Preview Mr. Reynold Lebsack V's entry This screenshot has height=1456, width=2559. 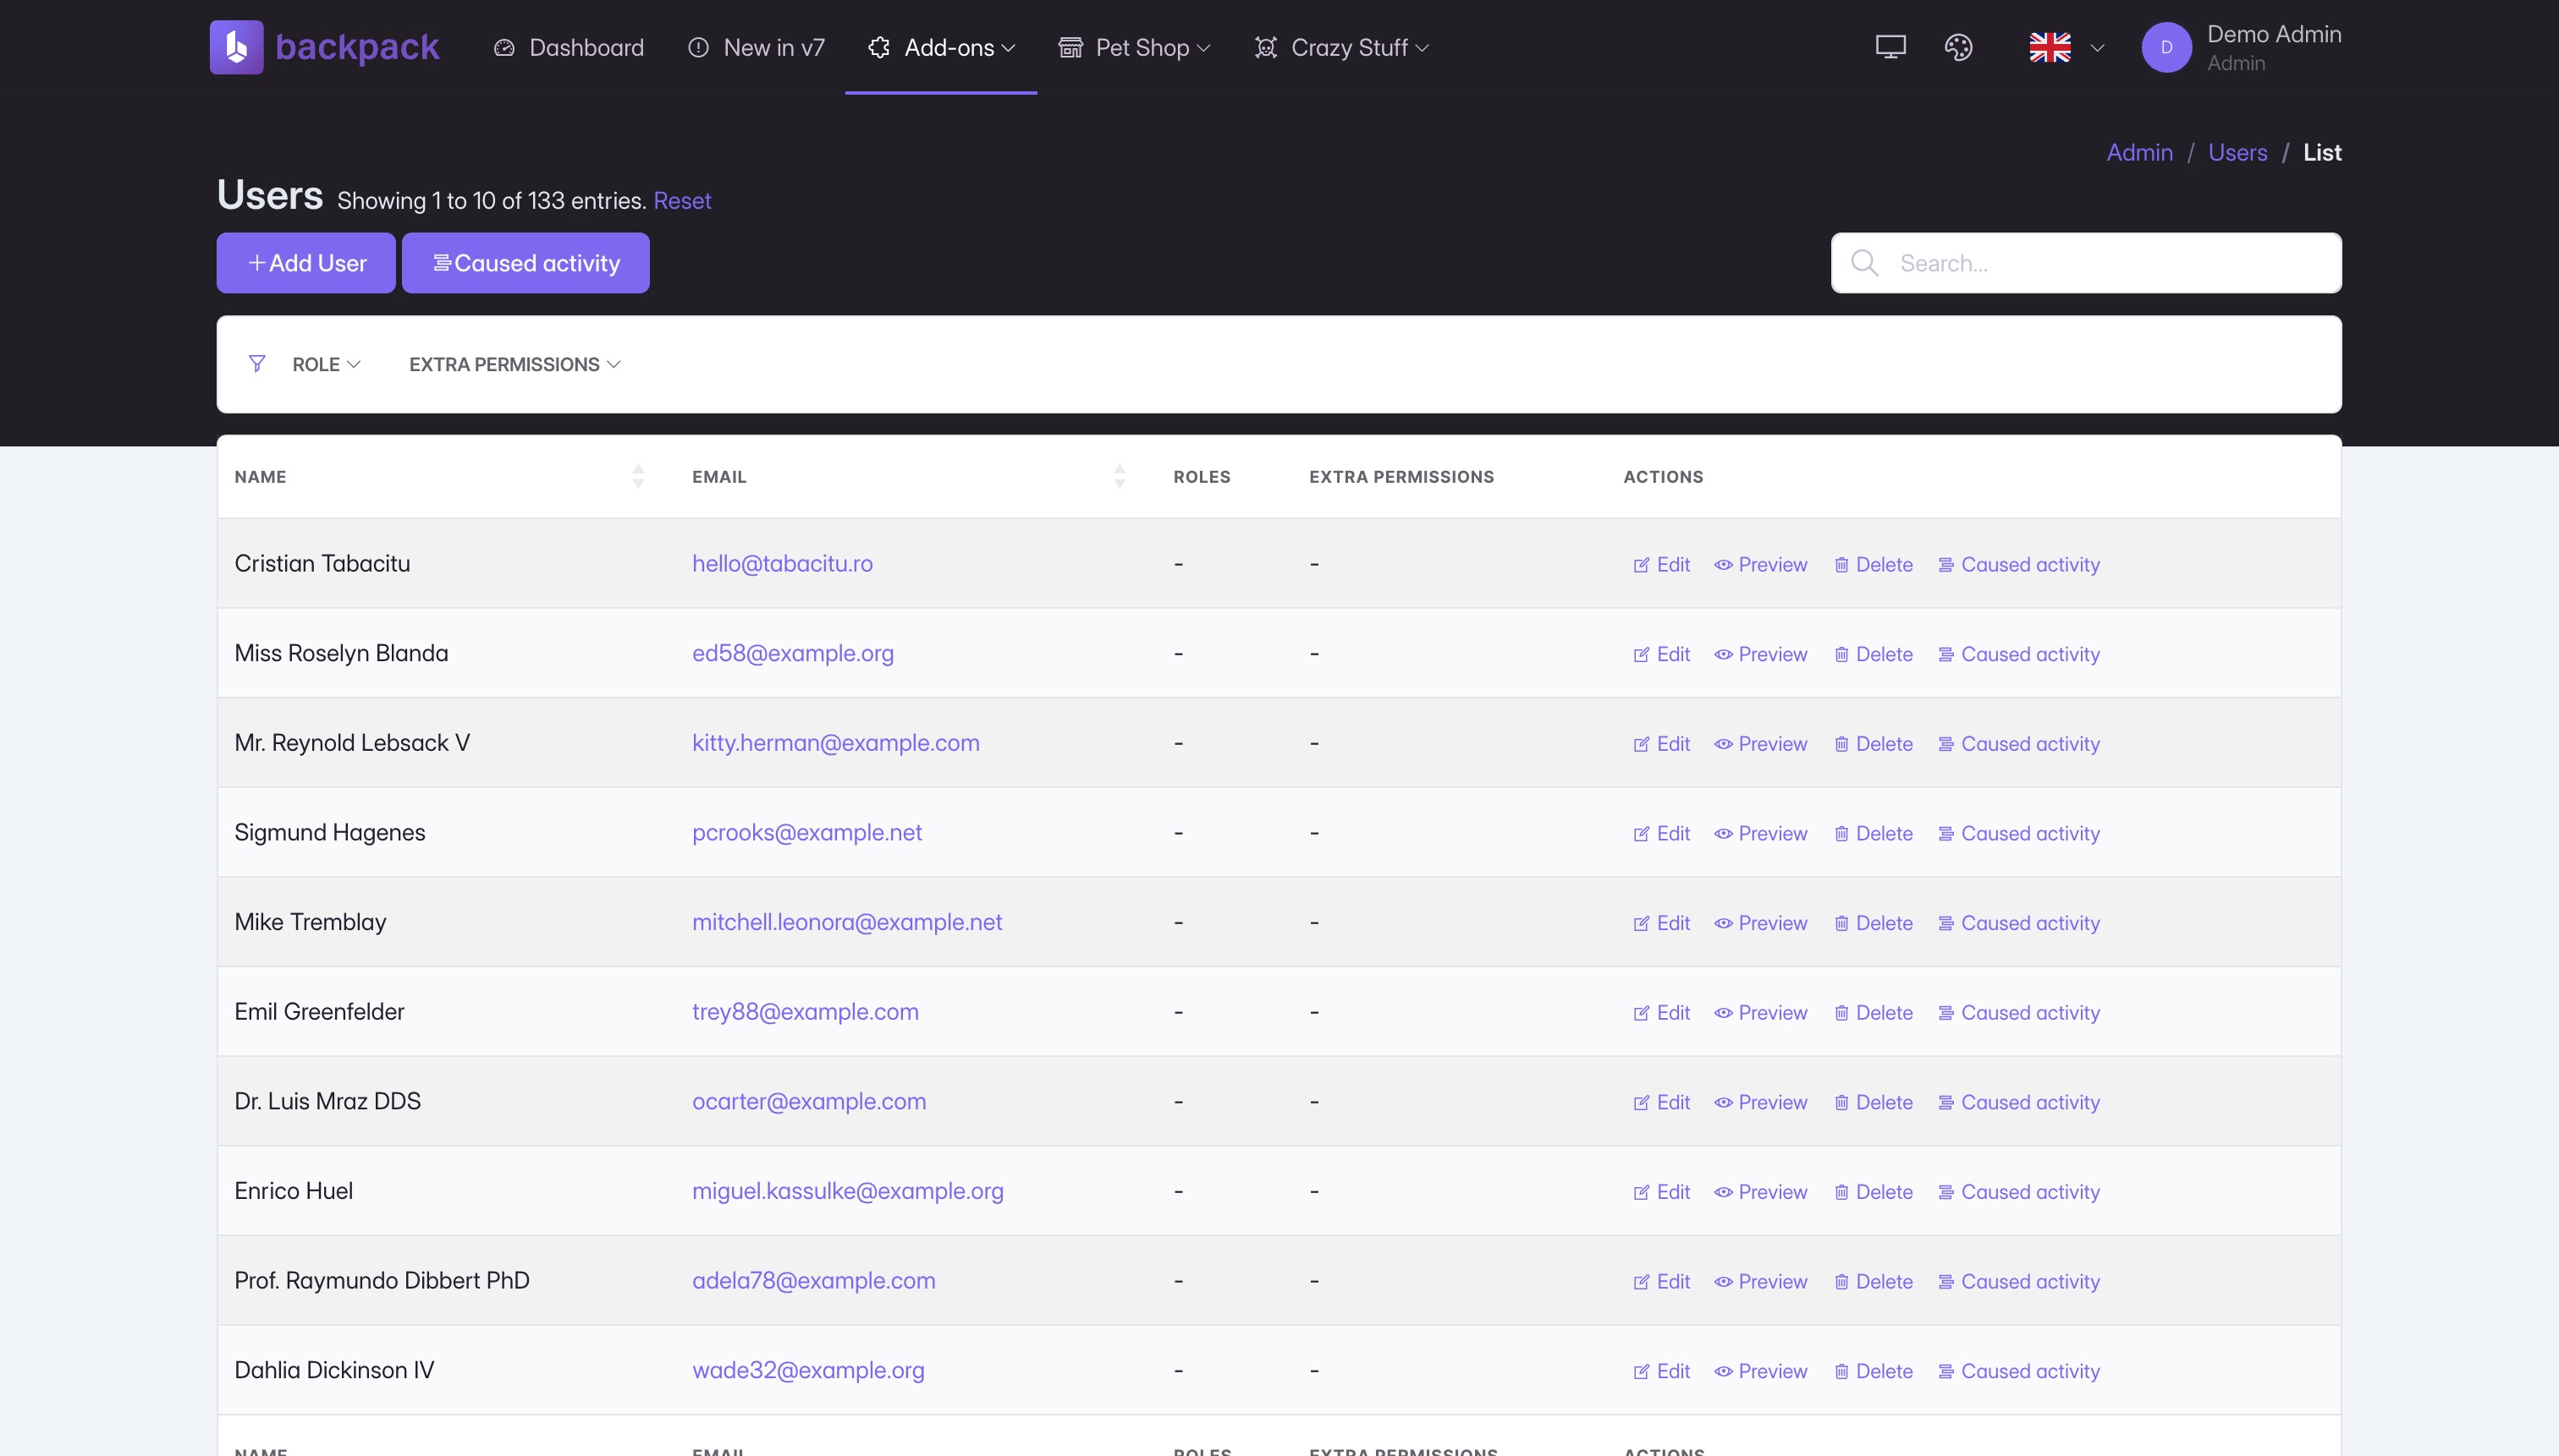pyautogui.click(x=1760, y=744)
